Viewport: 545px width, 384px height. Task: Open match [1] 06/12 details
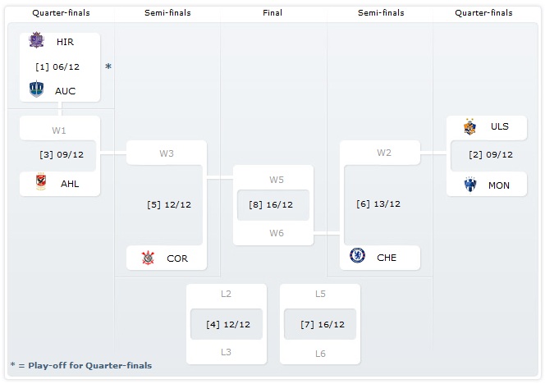point(59,66)
